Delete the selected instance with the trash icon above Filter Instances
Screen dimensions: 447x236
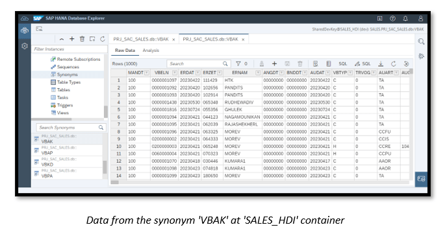[82, 39]
